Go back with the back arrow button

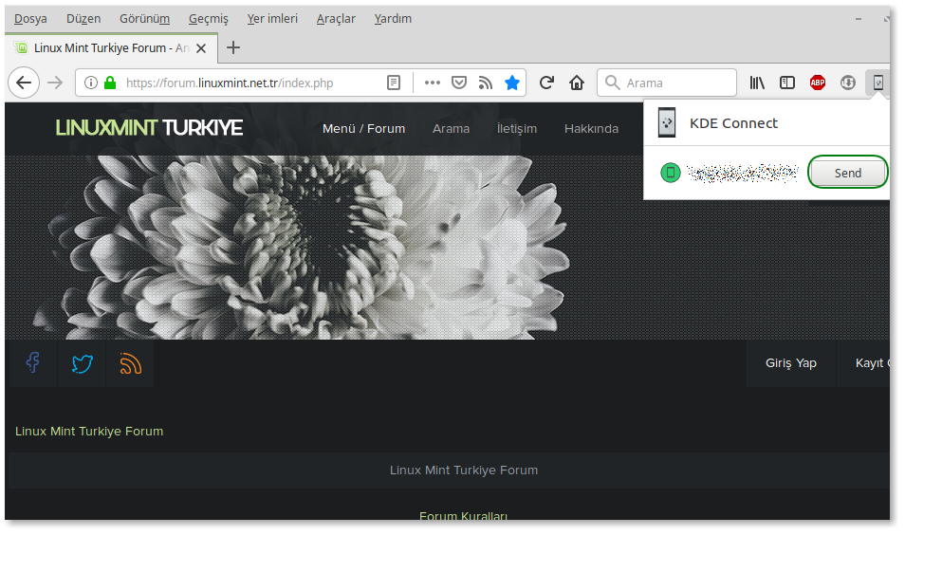(24, 83)
